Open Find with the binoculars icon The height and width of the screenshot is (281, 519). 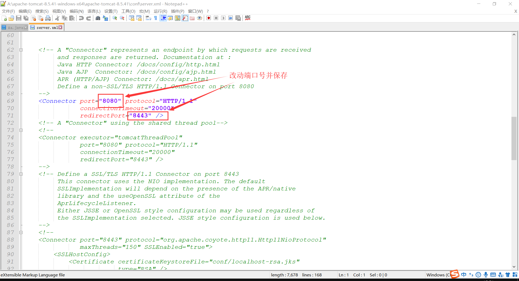[x=98, y=18]
